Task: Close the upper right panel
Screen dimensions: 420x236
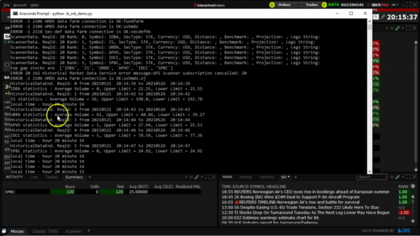Action: 415,28
